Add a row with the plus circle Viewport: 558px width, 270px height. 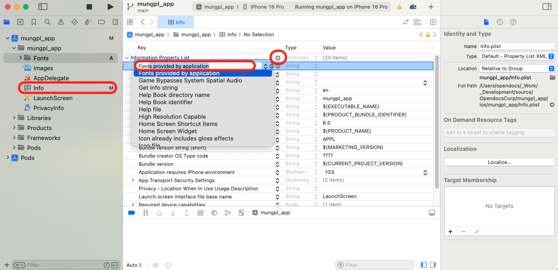click(278, 58)
